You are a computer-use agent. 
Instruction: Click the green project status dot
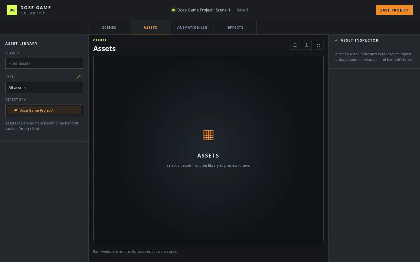pos(173,10)
